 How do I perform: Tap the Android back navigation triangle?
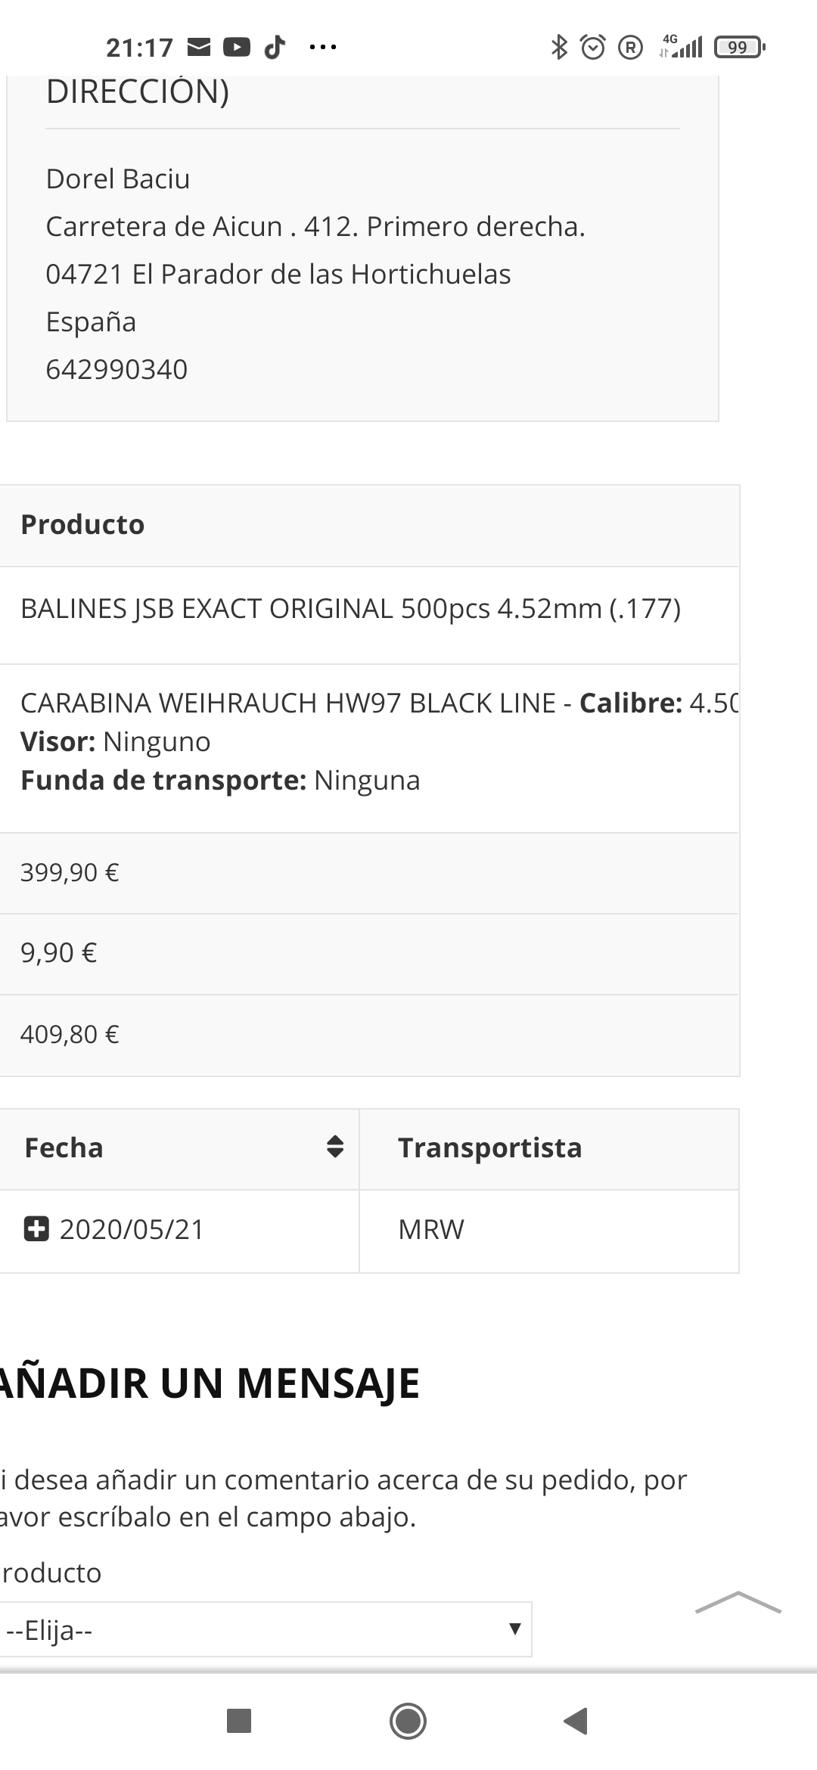tap(576, 1721)
